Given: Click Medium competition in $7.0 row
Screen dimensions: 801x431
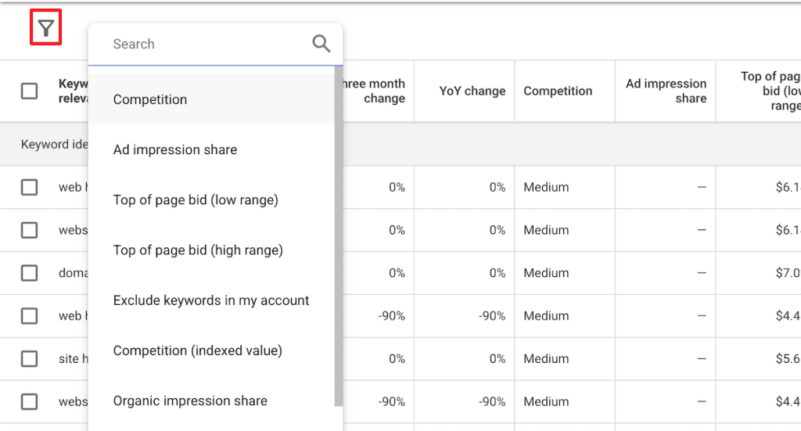Looking at the screenshot, I should tap(546, 273).
